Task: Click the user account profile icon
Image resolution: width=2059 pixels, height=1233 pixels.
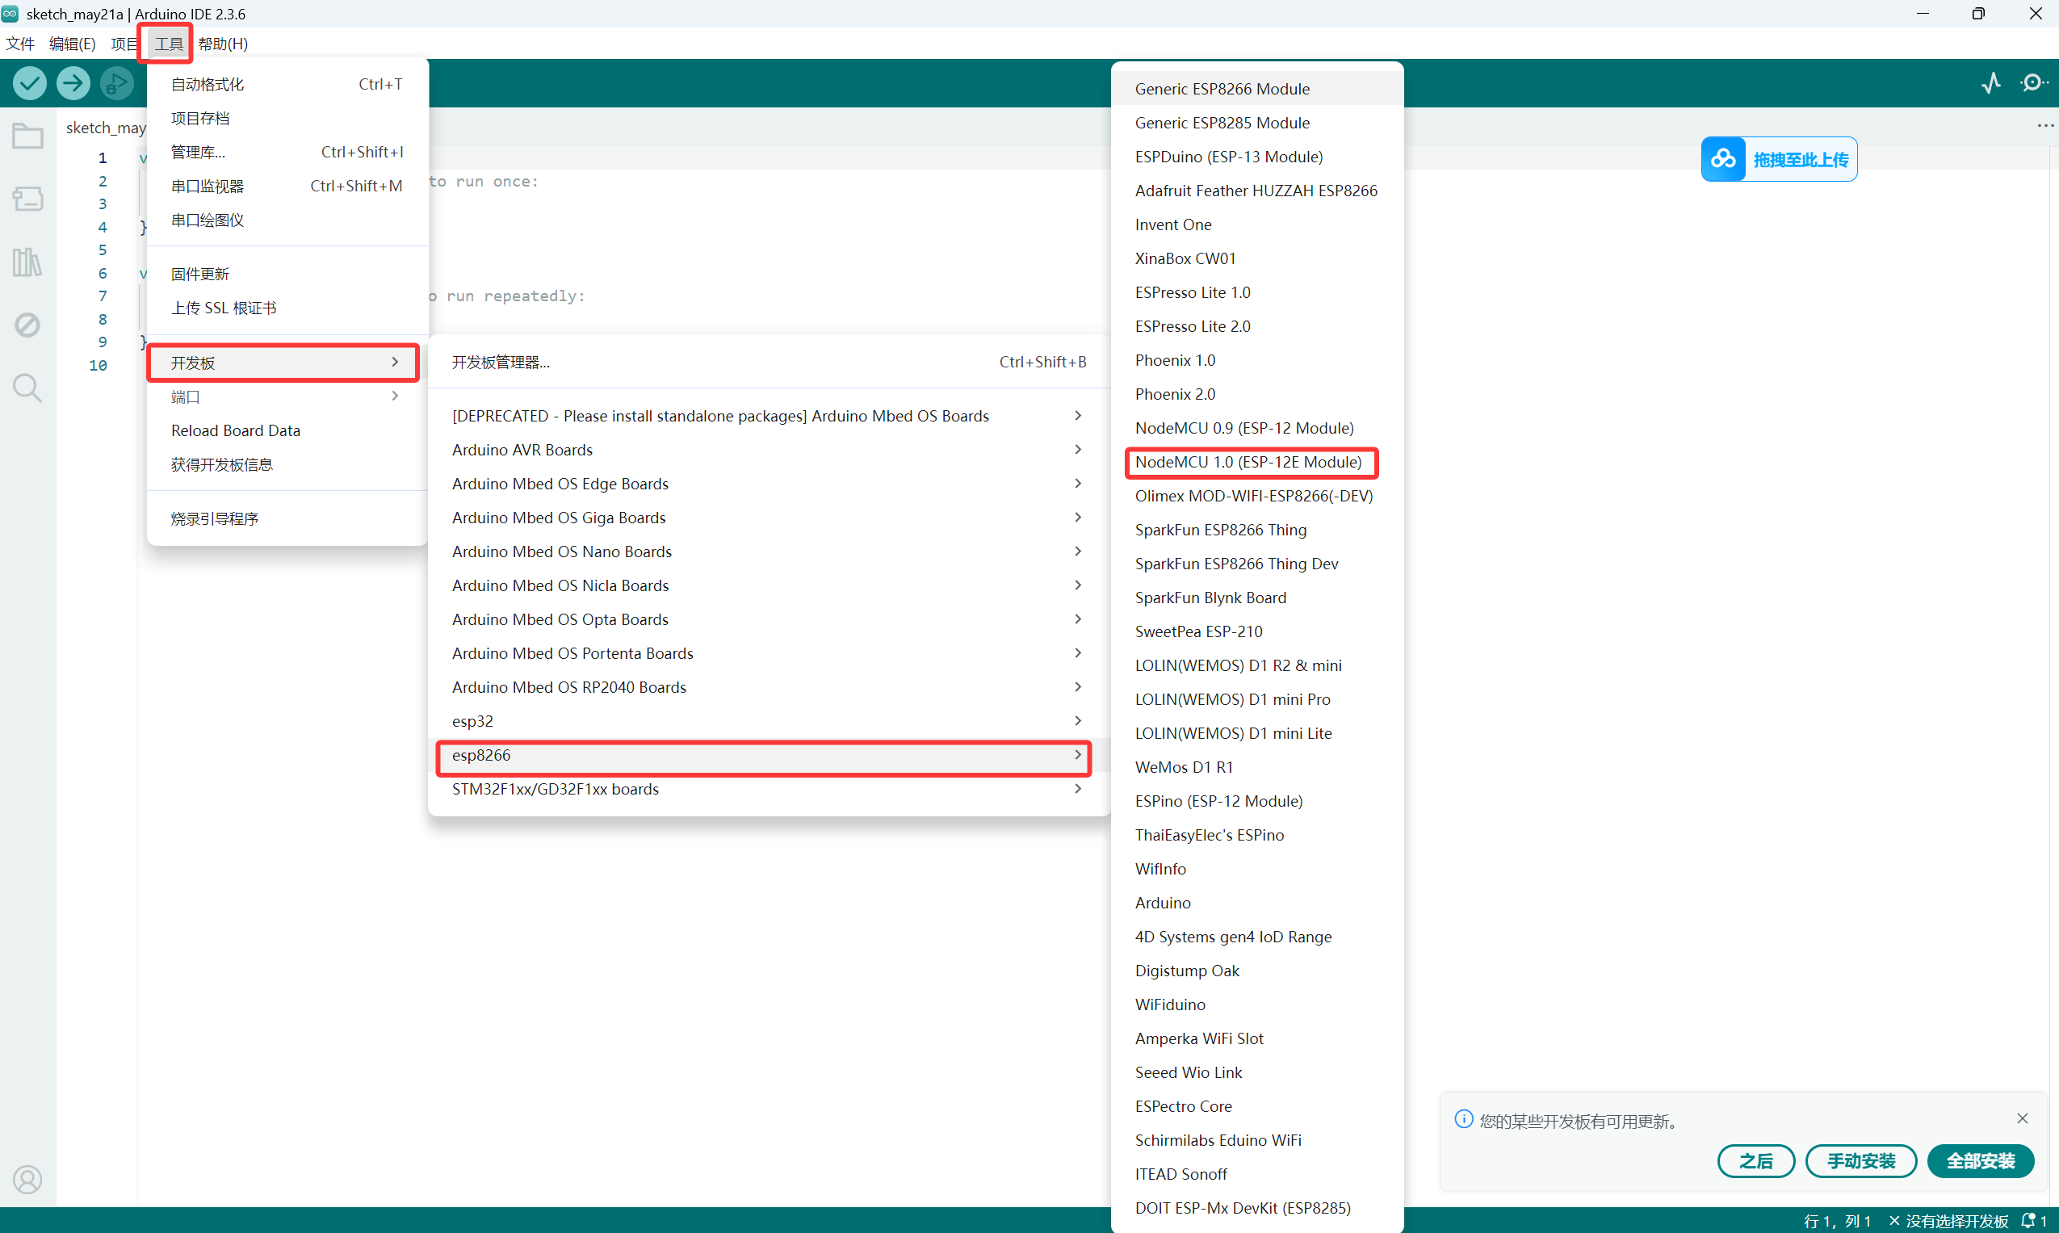Action: pyautogui.click(x=27, y=1179)
